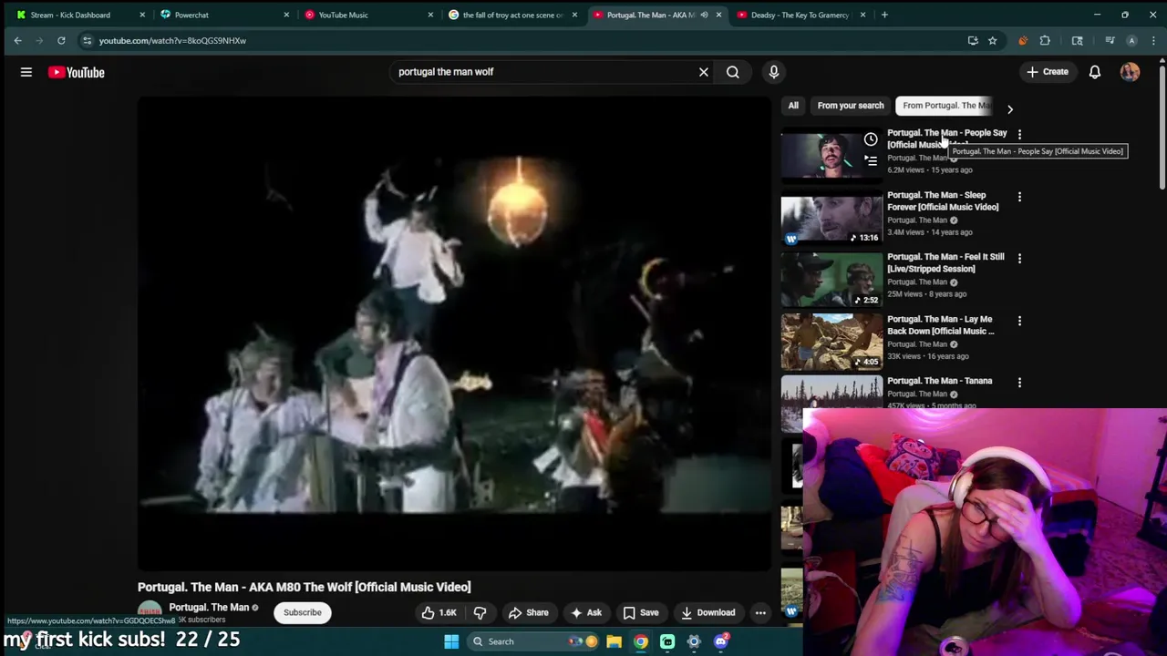
Task: Open Discord from taskbar
Action: click(x=721, y=641)
